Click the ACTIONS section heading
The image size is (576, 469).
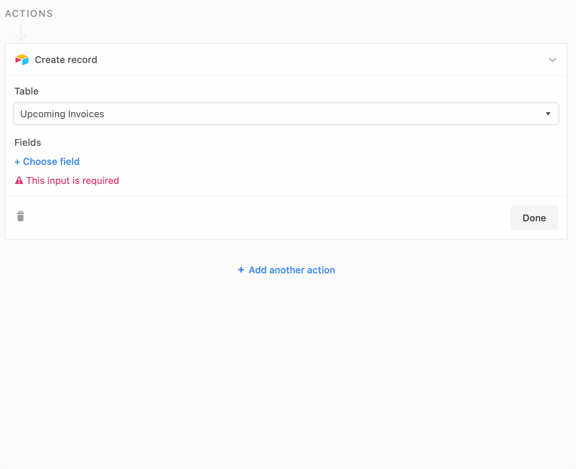pyautogui.click(x=29, y=14)
